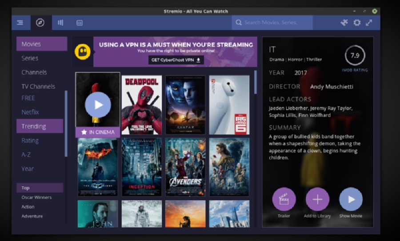Click the Show Movie play icon

351,199
